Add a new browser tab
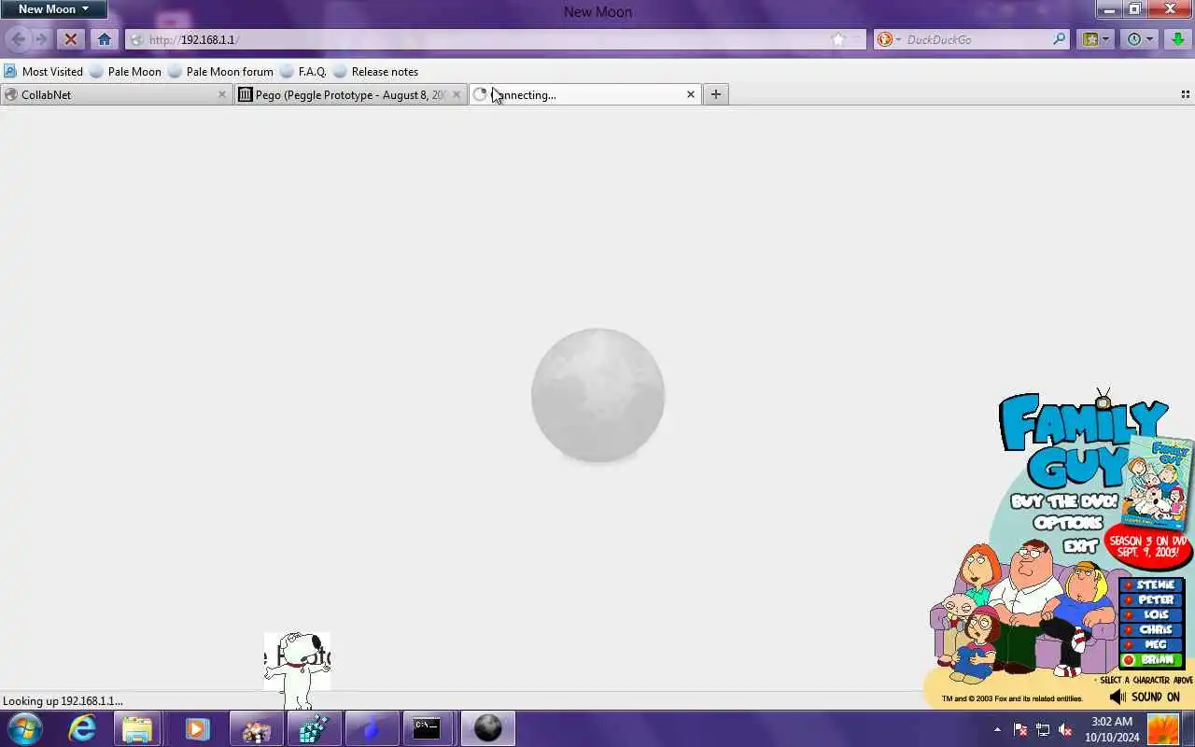The image size is (1195, 747). 715,94
